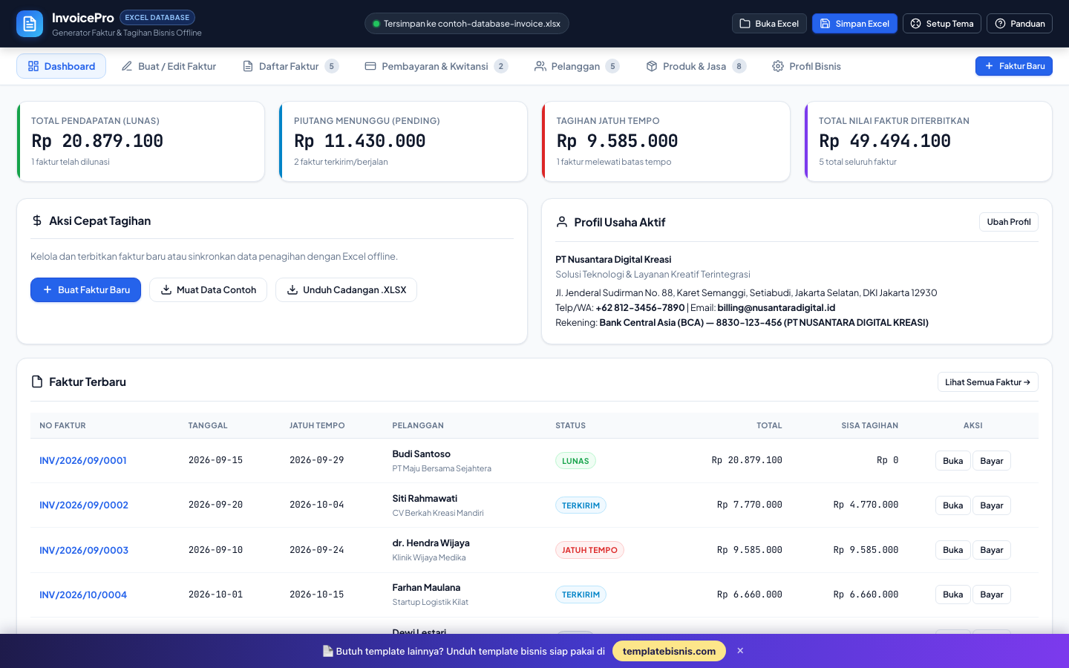The height and width of the screenshot is (668, 1069).
Task: Click the Buat Faktur Baru button
Action: (86, 290)
